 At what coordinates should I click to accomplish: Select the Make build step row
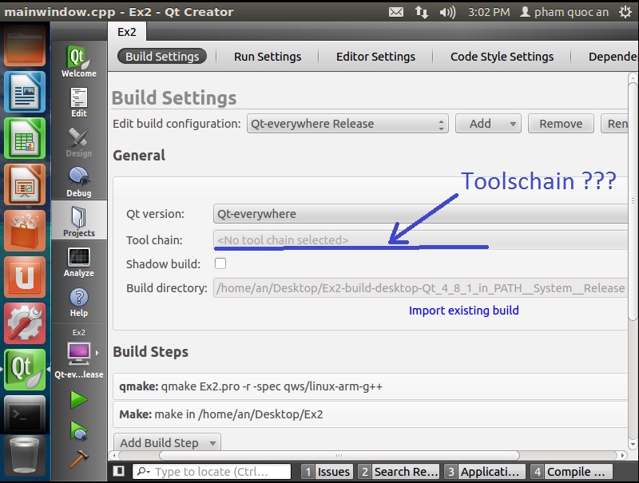370,414
